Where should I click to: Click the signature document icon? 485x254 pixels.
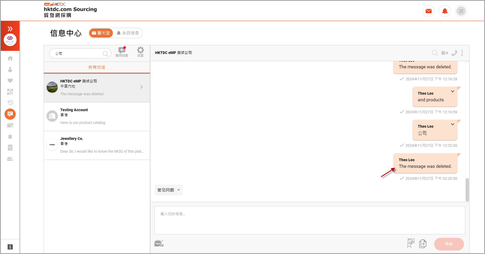pyautogui.click(x=411, y=243)
